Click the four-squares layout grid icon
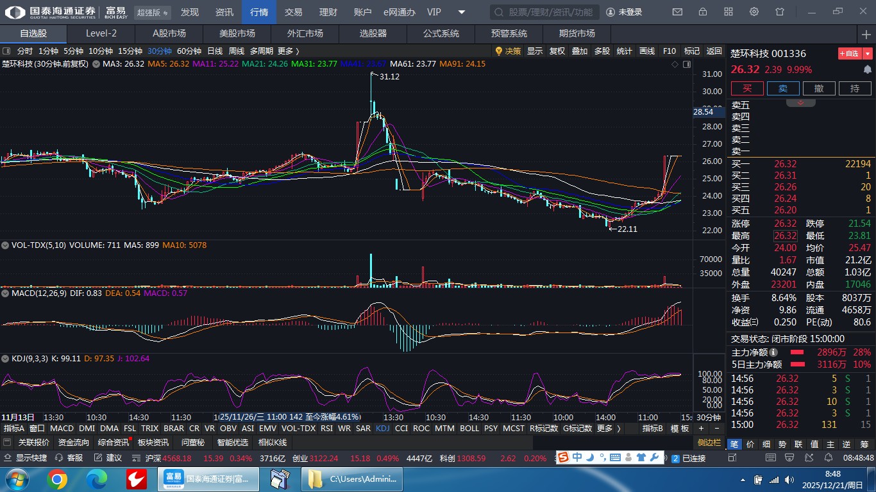This screenshot has height=492, width=876. pos(729,12)
